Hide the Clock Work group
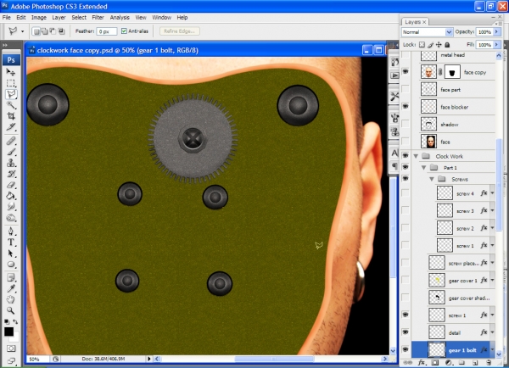Viewport: 509px width, 368px height. pos(406,156)
